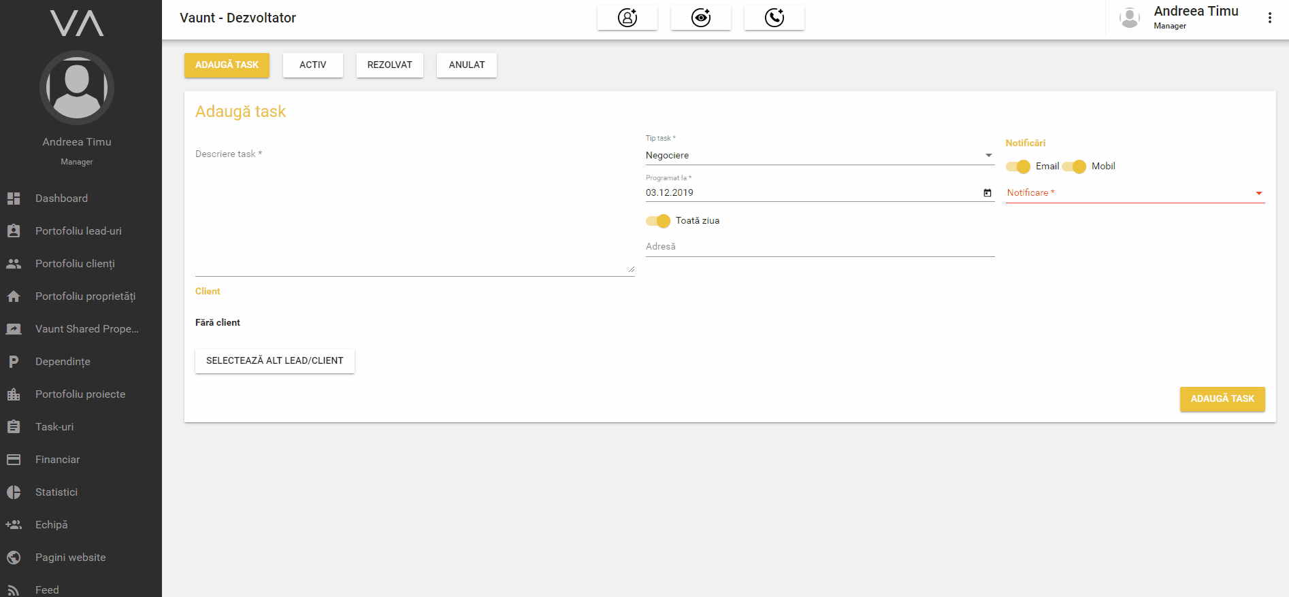
Task: Switch to the Rezolvat tab
Action: click(389, 65)
